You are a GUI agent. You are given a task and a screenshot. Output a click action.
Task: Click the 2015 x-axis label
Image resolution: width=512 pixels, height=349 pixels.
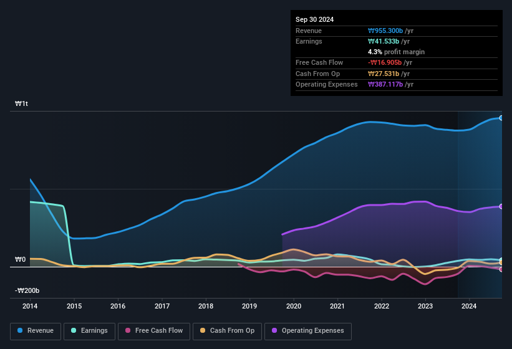click(x=74, y=306)
